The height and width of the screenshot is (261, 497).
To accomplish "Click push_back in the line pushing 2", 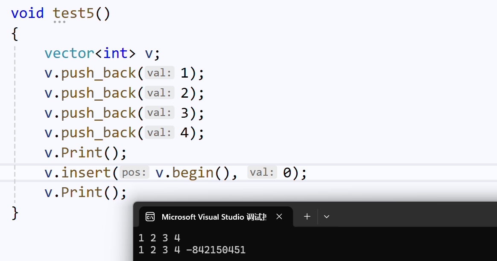I will point(98,93).
